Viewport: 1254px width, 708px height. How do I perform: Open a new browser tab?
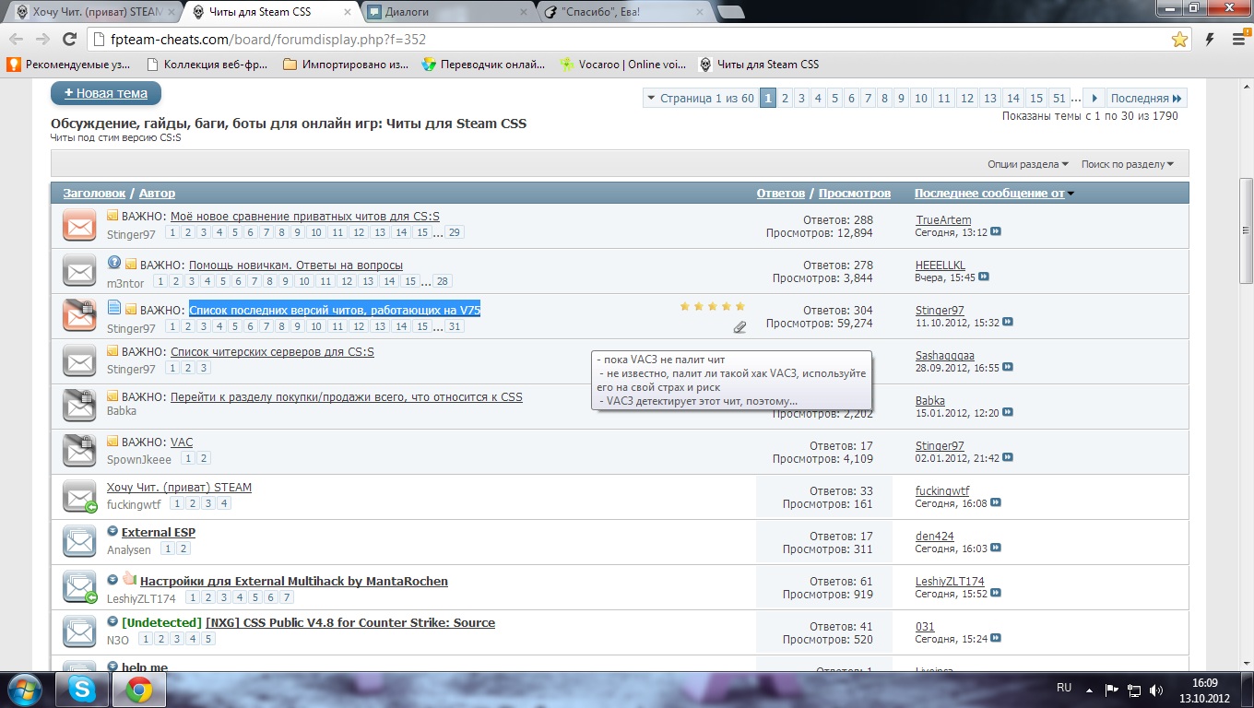(x=731, y=12)
